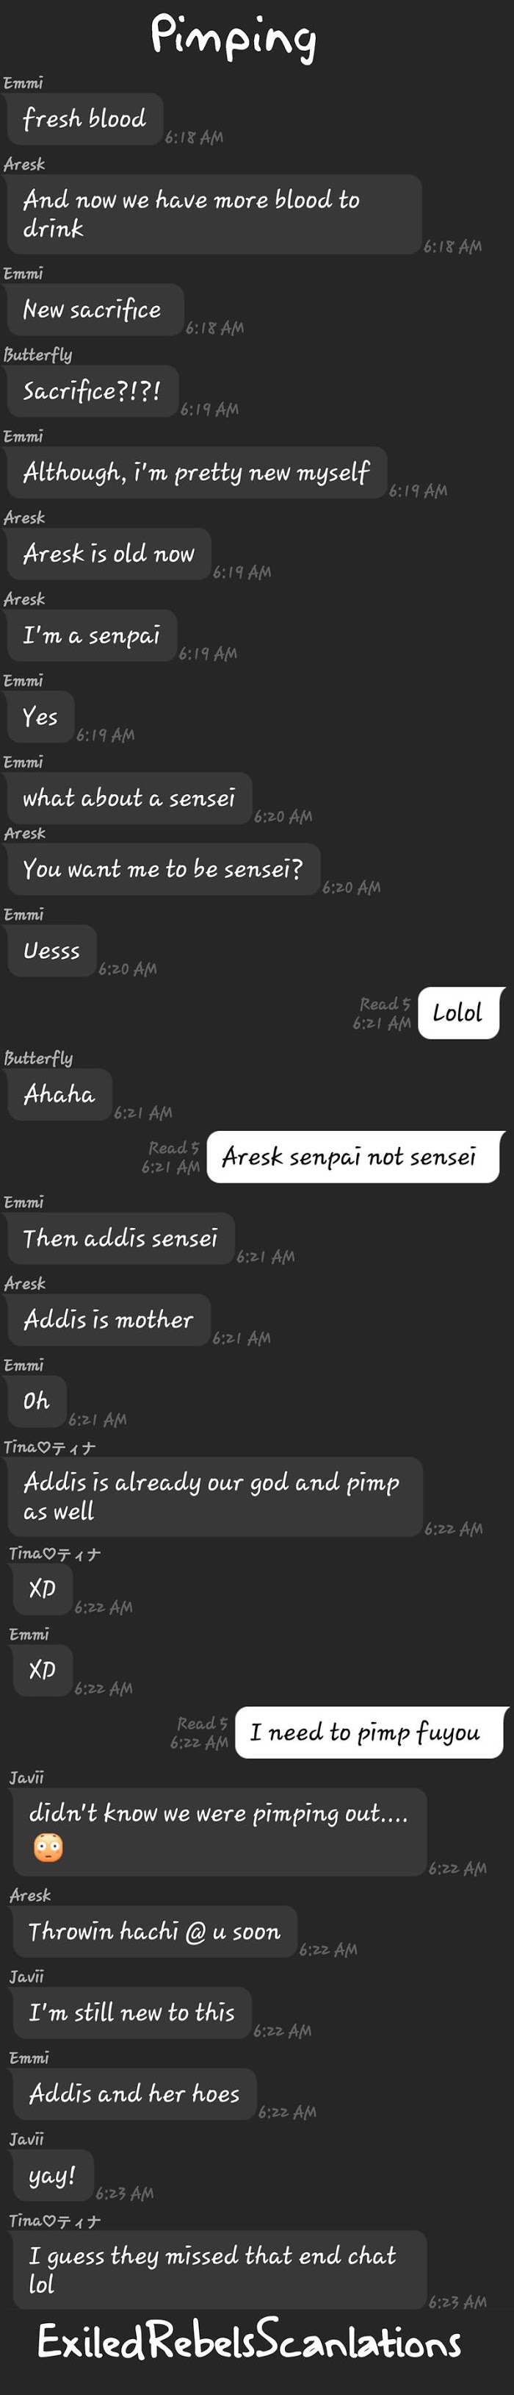
Task: Click the Tina sender name above 'Addis is already our god'
Action: tap(49, 1446)
